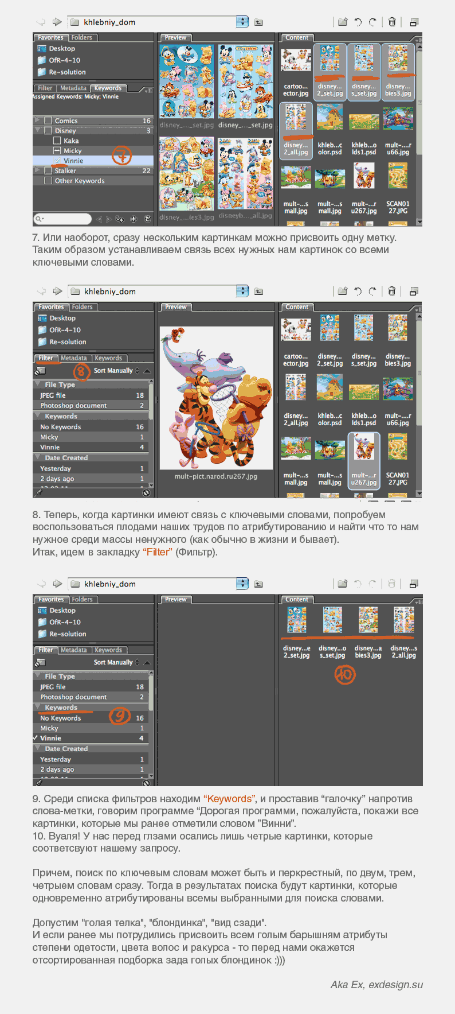
Task: Open khlebniy_dom path dropdown in top window
Action: (x=242, y=22)
